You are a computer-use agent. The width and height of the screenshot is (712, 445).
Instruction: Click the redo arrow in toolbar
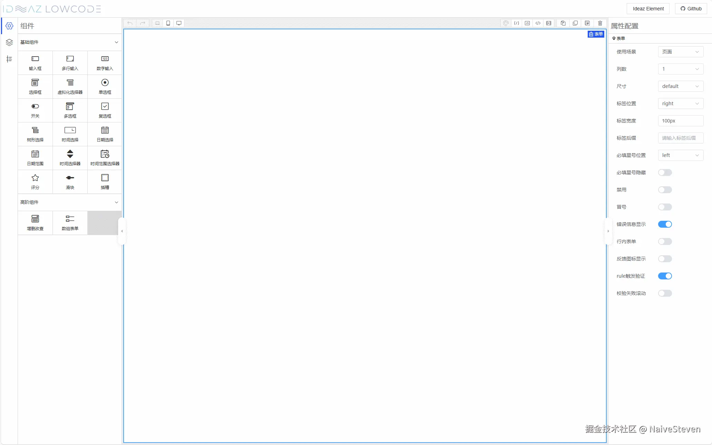(x=142, y=23)
